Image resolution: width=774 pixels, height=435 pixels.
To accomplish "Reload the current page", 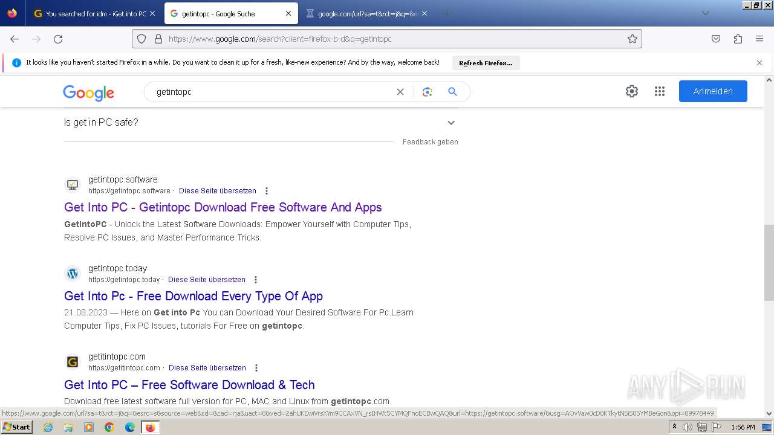I will (58, 39).
